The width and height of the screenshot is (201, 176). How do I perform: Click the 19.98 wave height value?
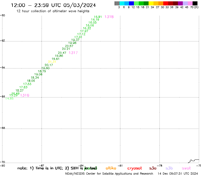click(x=72, y=43)
